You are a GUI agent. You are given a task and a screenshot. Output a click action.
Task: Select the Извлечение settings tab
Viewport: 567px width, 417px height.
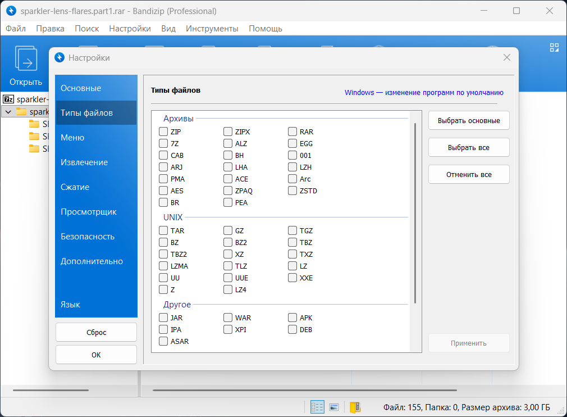click(x=84, y=162)
